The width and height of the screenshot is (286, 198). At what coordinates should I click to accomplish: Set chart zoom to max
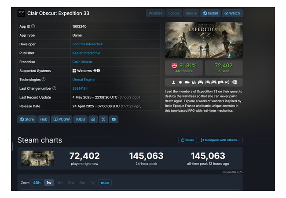[x=105, y=183]
